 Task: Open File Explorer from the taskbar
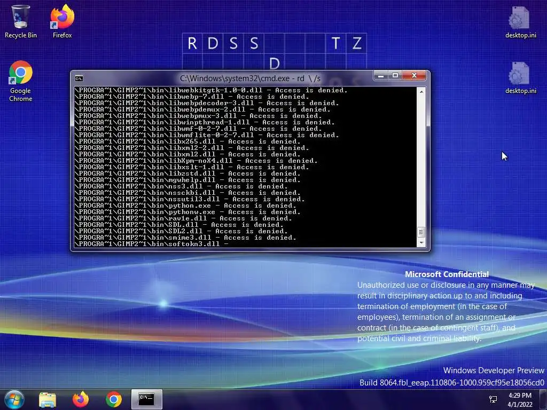click(x=48, y=399)
